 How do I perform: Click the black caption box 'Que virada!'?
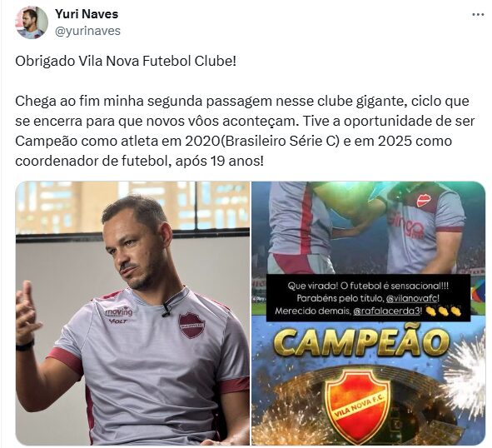pyautogui.click(x=368, y=298)
